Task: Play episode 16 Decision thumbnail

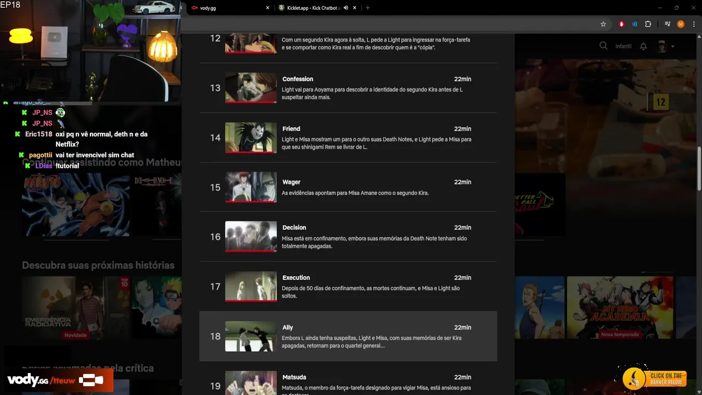Action: point(251,237)
